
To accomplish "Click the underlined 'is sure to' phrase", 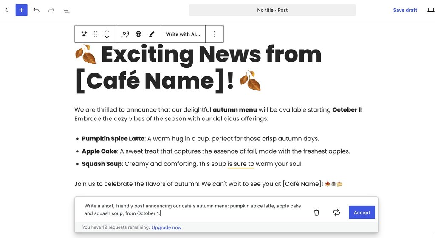I will 241,164.
